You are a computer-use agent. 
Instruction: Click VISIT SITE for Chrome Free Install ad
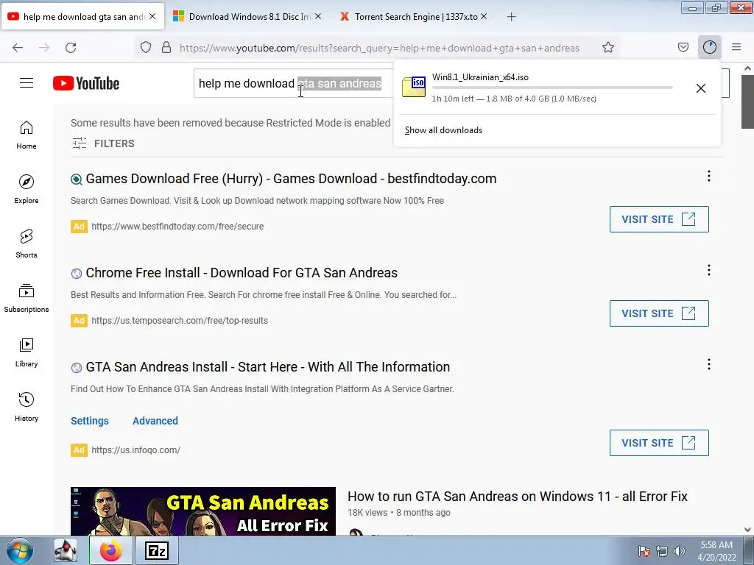point(659,313)
